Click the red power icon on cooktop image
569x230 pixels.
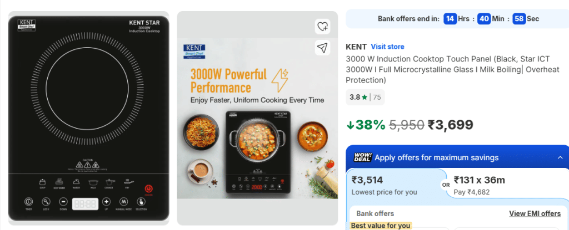point(148,189)
